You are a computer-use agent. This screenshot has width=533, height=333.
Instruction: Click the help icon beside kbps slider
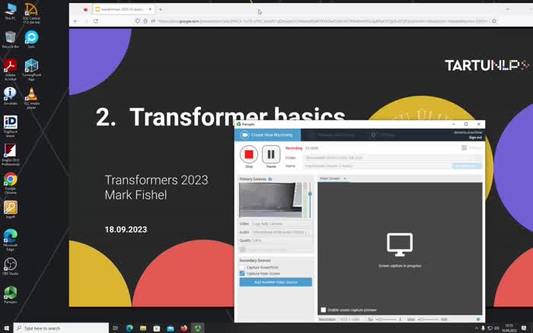478,319
